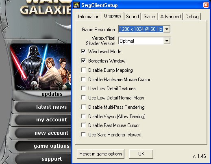Tick Use Low Detail Normal Maps

[83, 98]
